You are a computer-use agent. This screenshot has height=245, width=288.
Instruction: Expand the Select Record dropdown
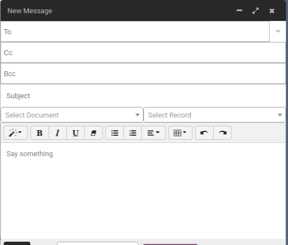(215, 115)
